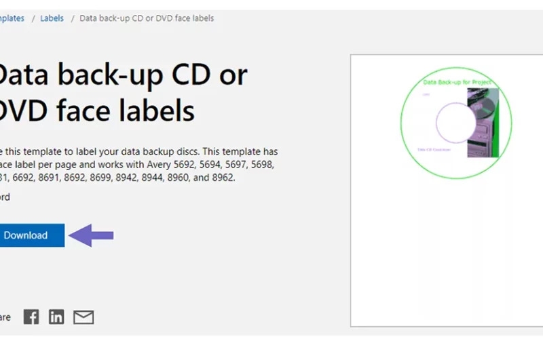
Task: Click the blue Download button
Action: (x=32, y=235)
